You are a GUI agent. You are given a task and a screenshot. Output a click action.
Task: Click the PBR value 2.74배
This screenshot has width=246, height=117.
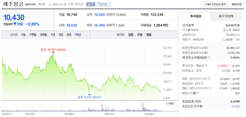click(223, 88)
